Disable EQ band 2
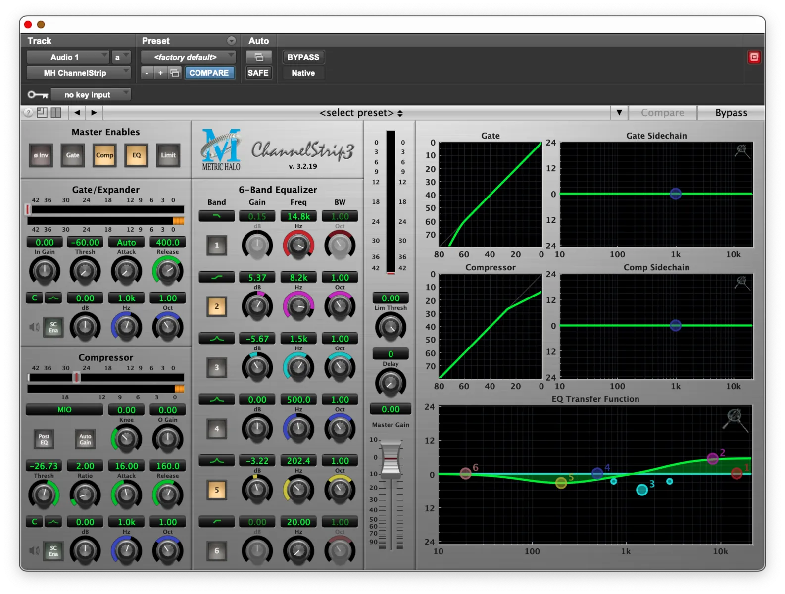The width and height of the screenshot is (785, 594). click(x=217, y=306)
